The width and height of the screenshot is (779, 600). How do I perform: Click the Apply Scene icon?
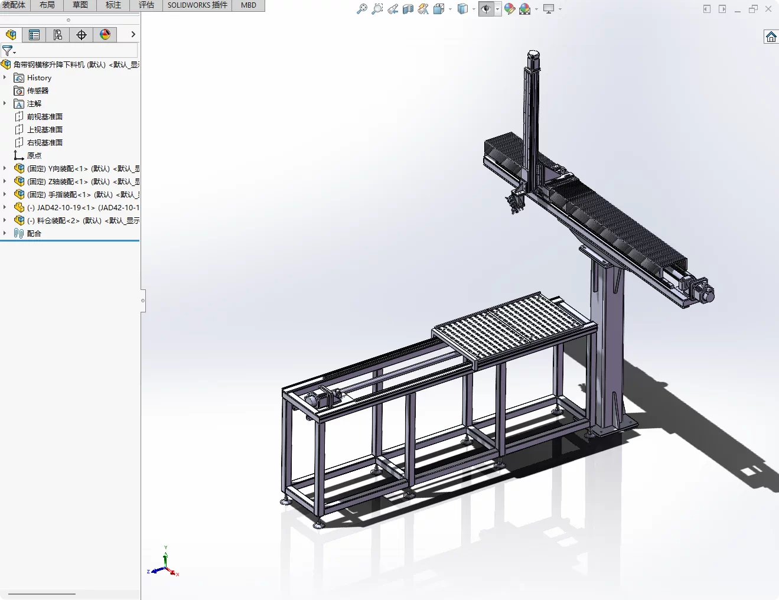click(525, 9)
